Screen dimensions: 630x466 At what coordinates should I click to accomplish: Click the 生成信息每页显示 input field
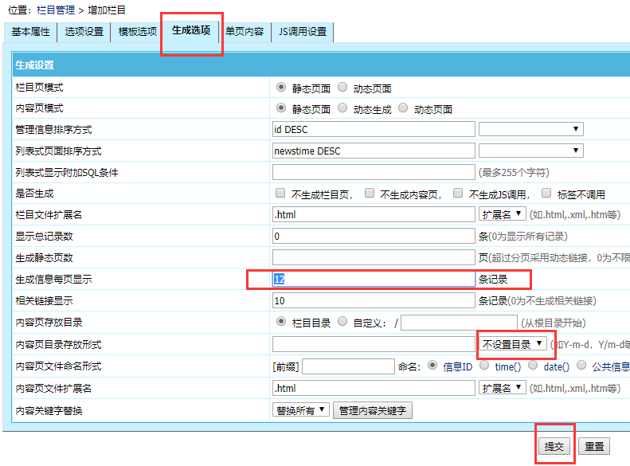pos(374,280)
